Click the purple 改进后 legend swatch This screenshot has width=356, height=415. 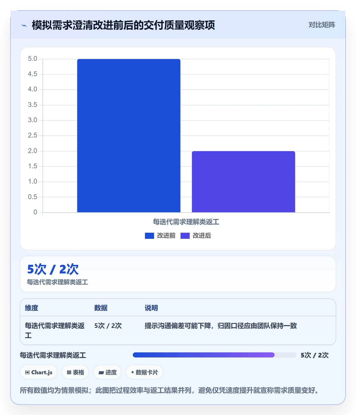coord(185,236)
